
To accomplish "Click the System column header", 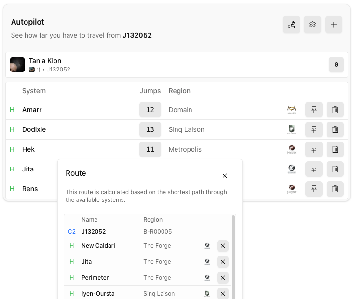I will [x=34, y=91].
